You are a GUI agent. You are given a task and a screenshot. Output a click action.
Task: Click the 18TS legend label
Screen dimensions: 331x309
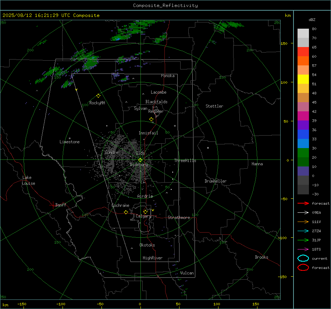coord(316,249)
